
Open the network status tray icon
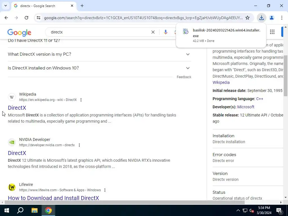click(x=245, y=210)
